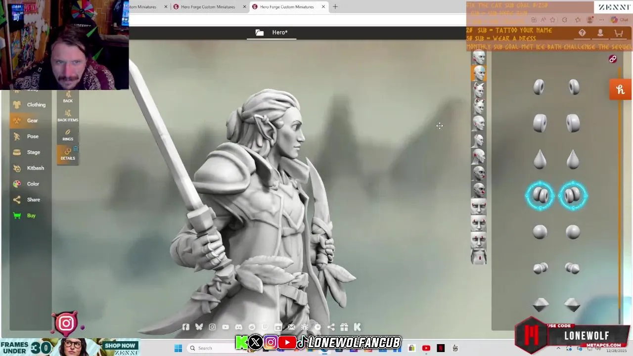Open the calendar icon in bottom toolbar
The image size is (633, 356).
coord(278,327)
